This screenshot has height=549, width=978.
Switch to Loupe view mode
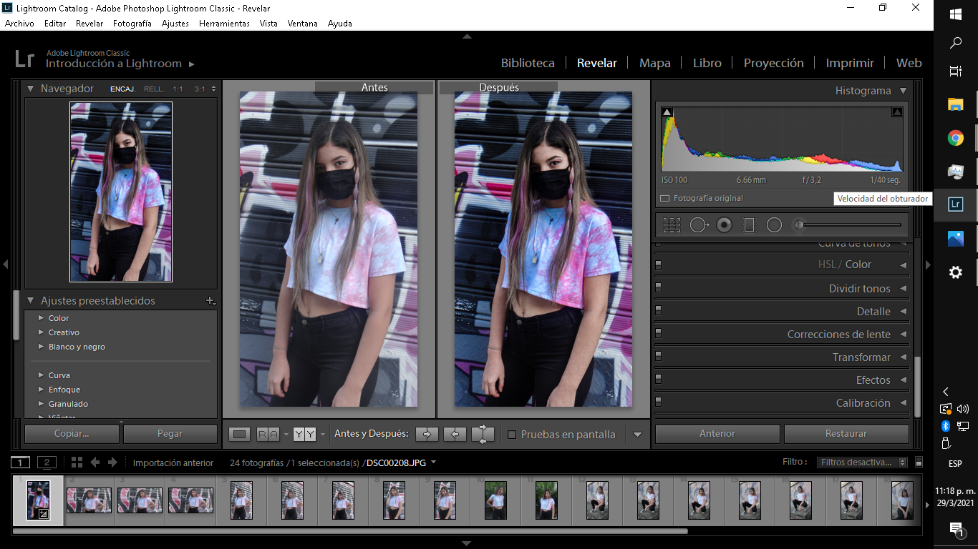(240, 434)
